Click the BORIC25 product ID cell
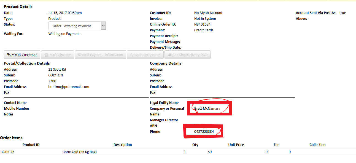356x163 pixels. tap(7, 152)
